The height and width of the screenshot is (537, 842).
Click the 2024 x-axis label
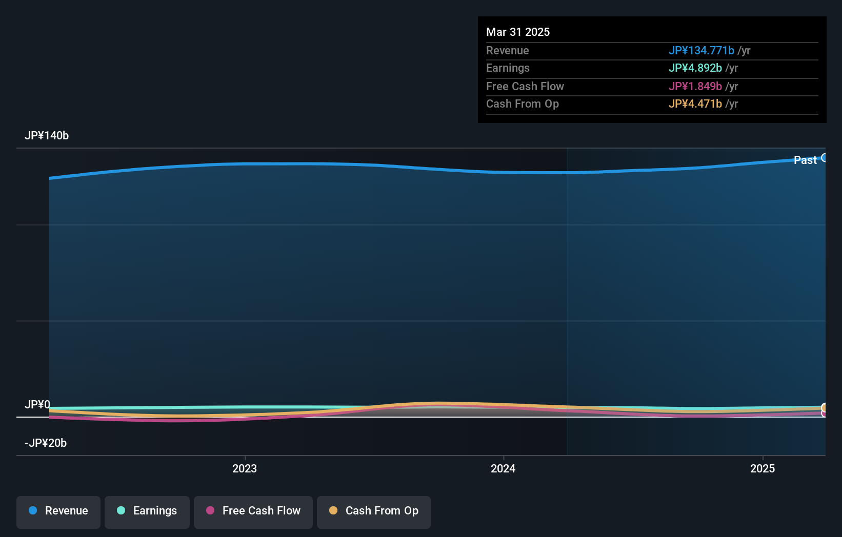pyautogui.click(x=503, y=468)
